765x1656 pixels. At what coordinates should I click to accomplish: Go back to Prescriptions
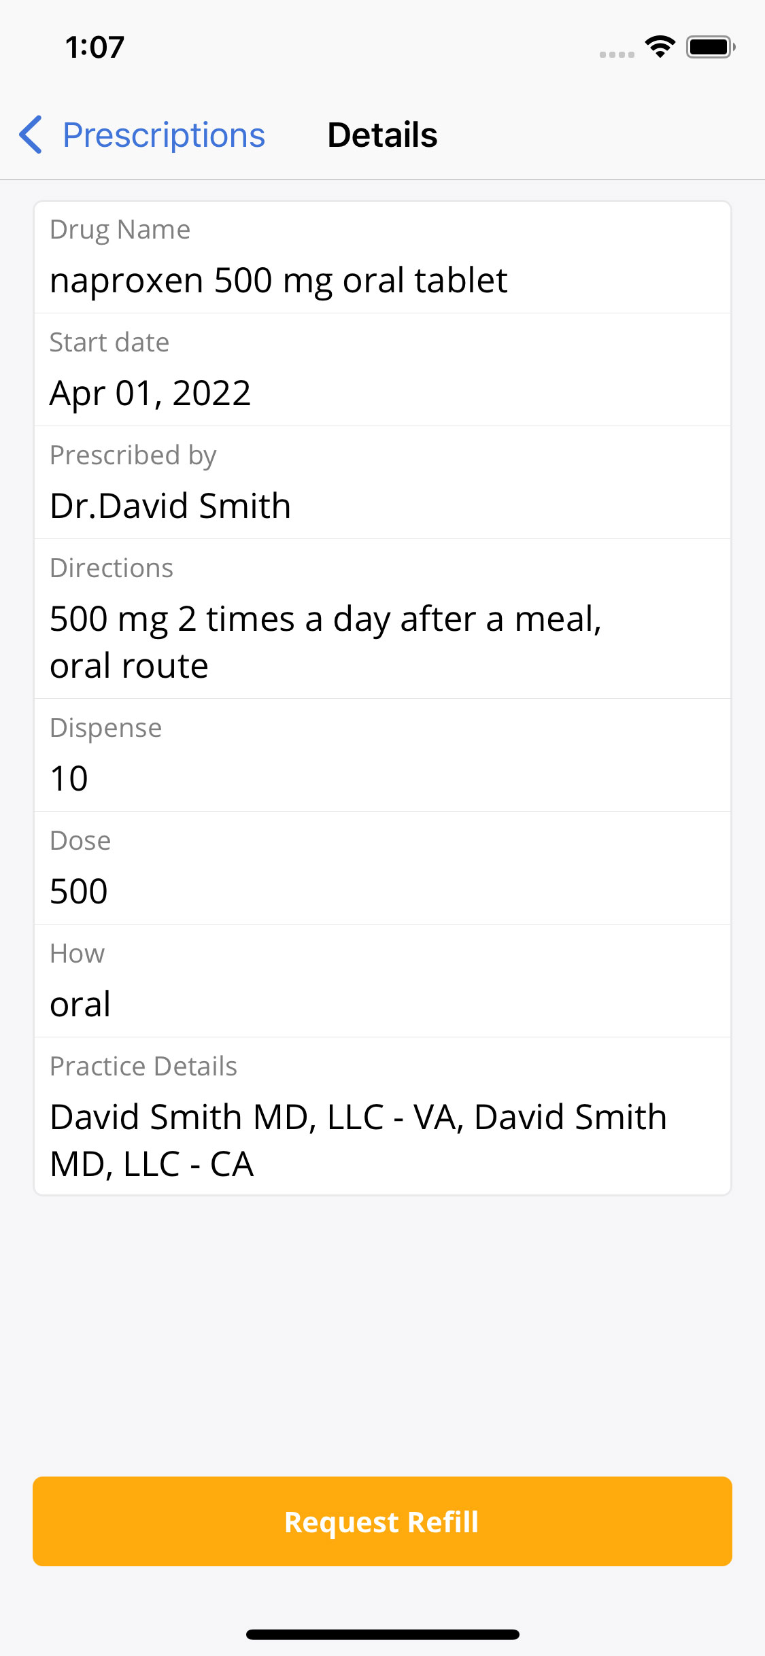(x=163, y=135)
